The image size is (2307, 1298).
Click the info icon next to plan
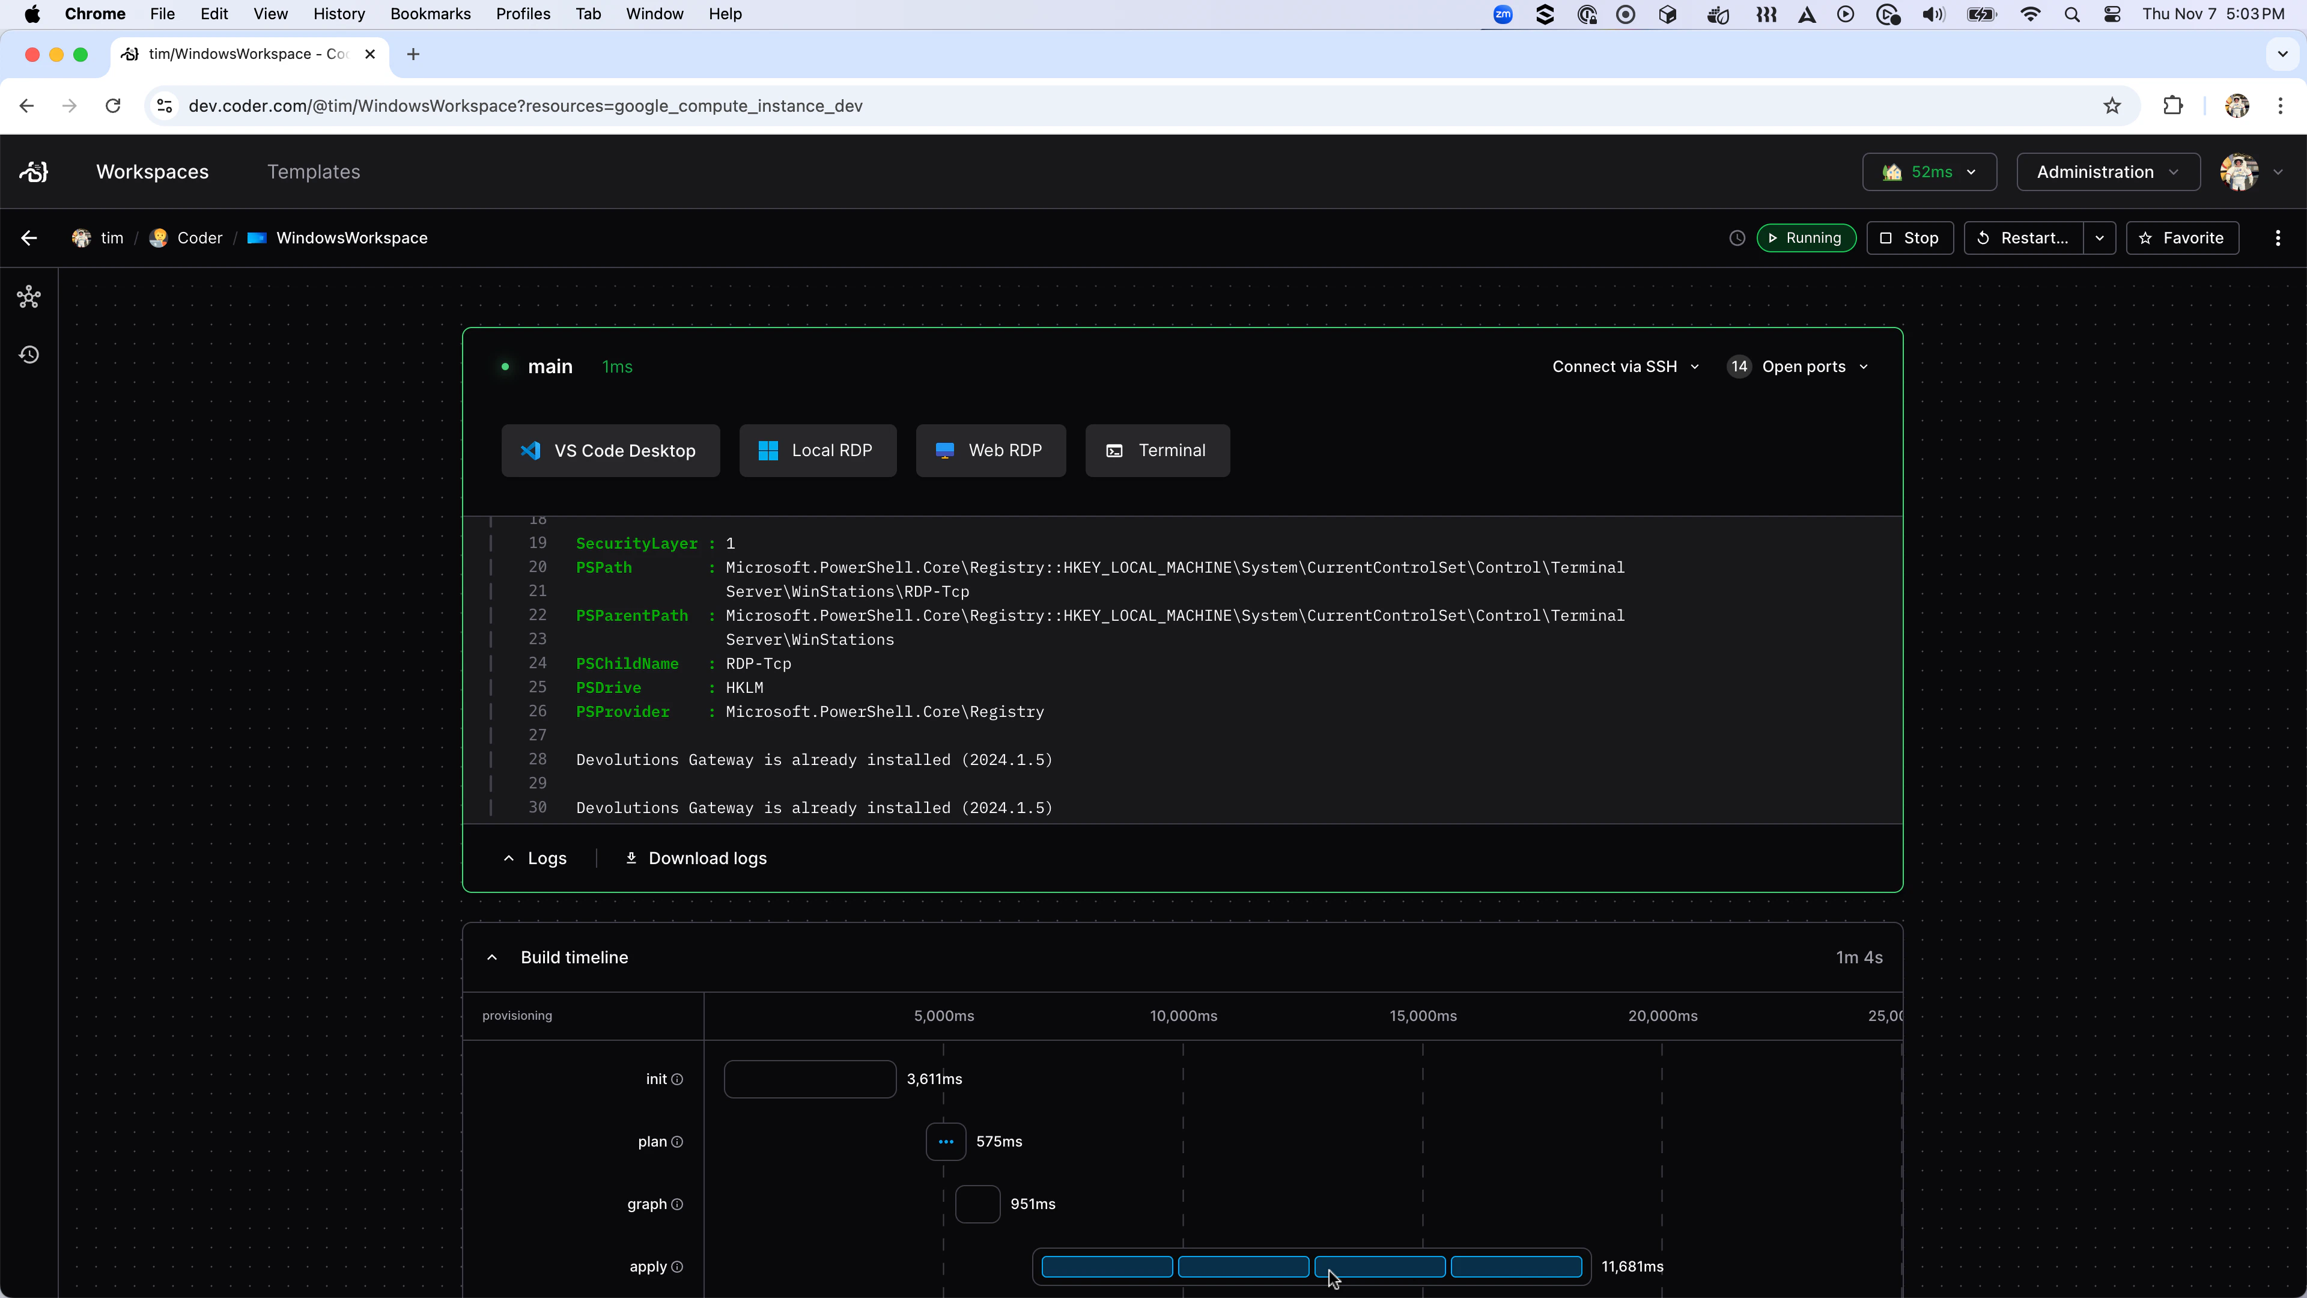pyautogui.click(x=677, y=1142)
